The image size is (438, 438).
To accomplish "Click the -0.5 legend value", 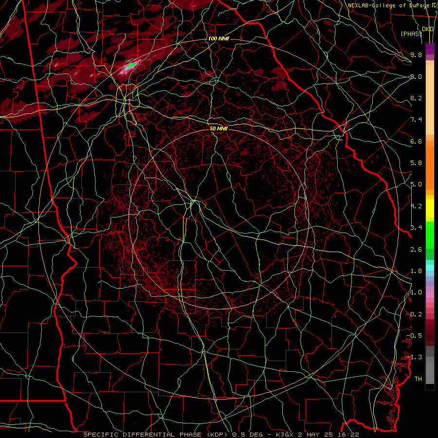I will coord(414,336).
